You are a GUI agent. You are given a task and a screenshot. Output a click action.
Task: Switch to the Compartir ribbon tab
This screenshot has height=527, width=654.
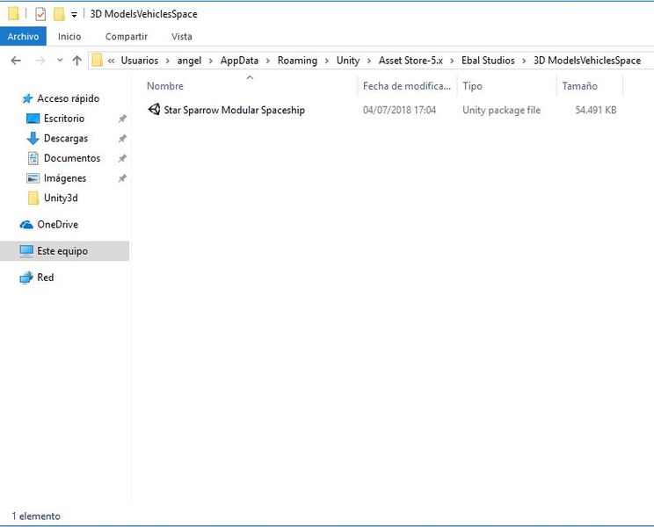[127, 37]
